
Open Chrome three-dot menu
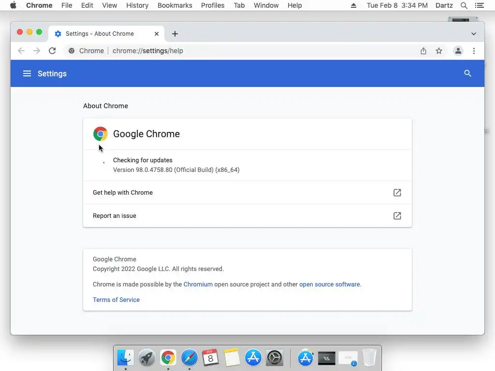coord(474,51)
